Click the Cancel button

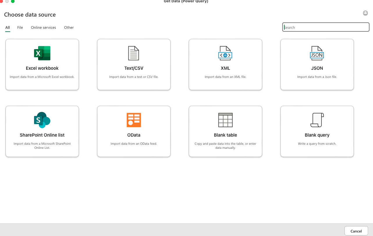356,231
